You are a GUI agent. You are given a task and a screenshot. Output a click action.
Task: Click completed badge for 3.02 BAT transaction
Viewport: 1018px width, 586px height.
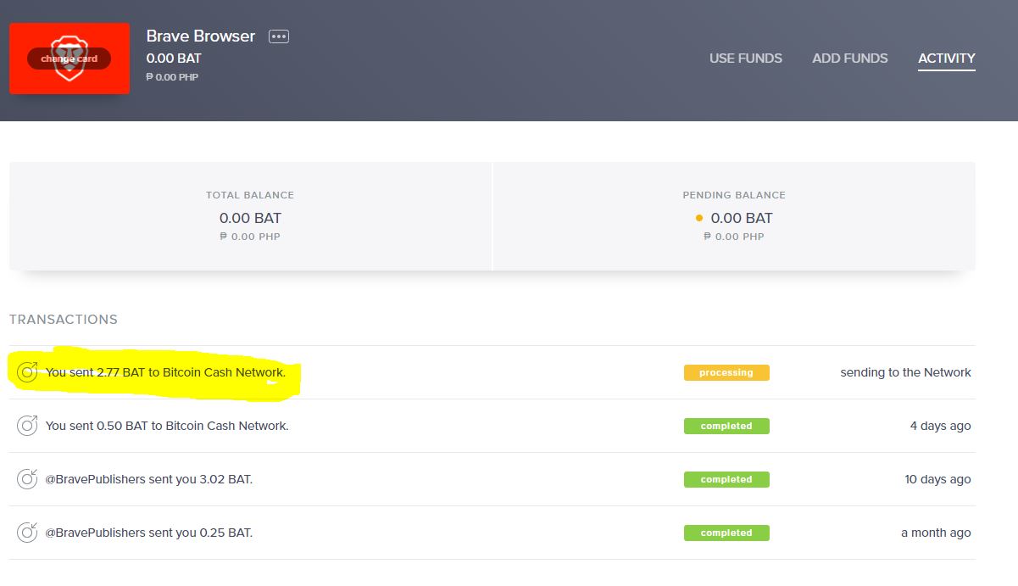(726, 479)
